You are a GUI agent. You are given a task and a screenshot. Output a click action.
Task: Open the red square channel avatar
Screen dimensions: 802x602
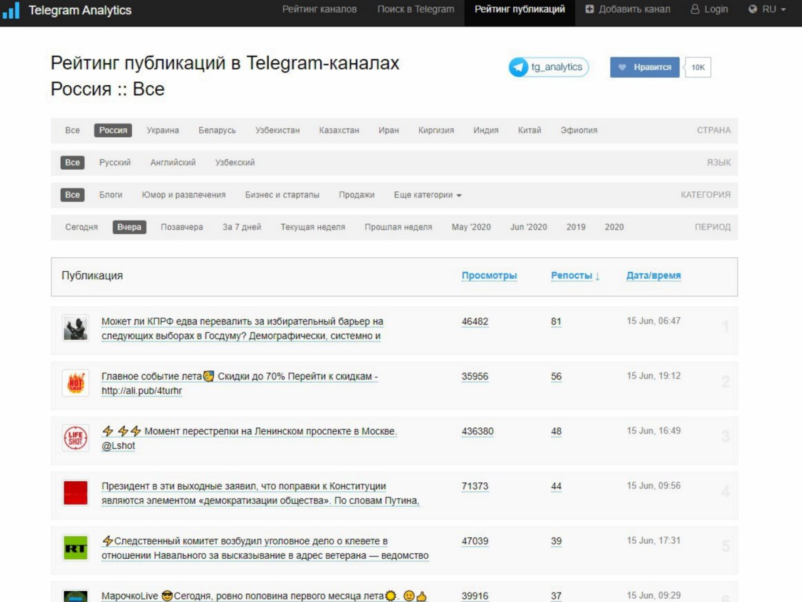(x=76, y=492)
